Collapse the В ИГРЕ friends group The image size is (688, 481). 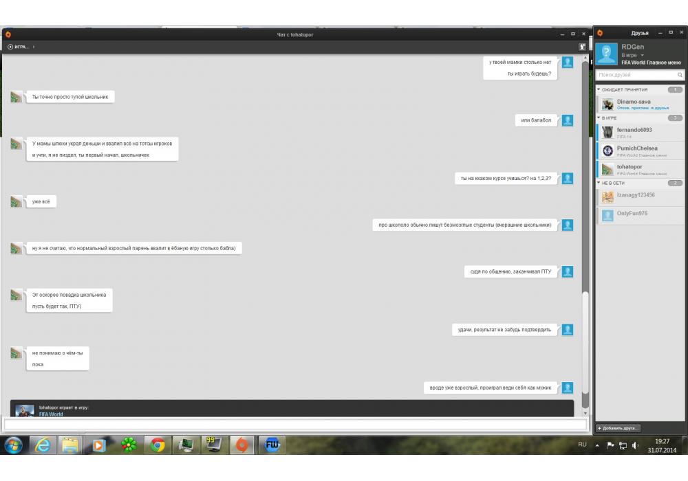(599, 118)
